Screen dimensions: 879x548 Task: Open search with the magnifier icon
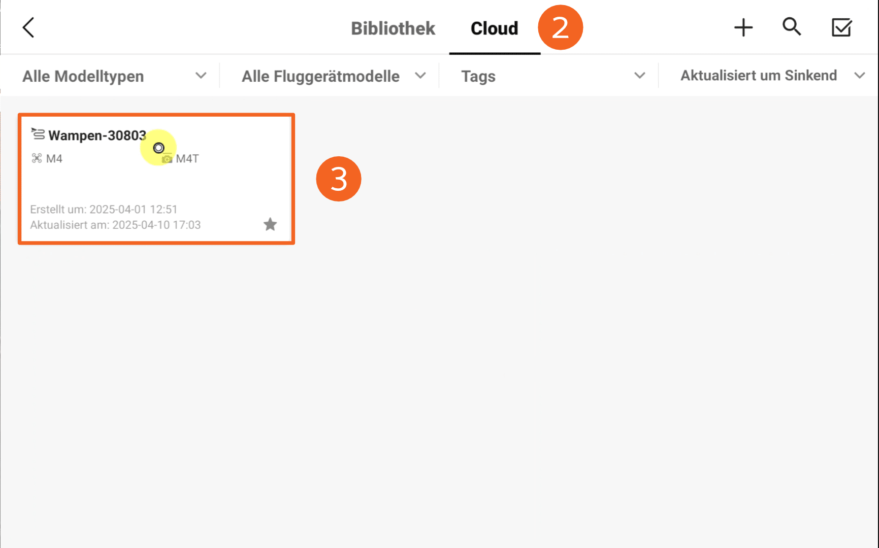click(x=791, y=27)
